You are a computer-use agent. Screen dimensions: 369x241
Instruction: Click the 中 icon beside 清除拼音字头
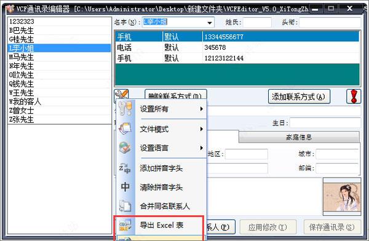click(x=125, y=187)
